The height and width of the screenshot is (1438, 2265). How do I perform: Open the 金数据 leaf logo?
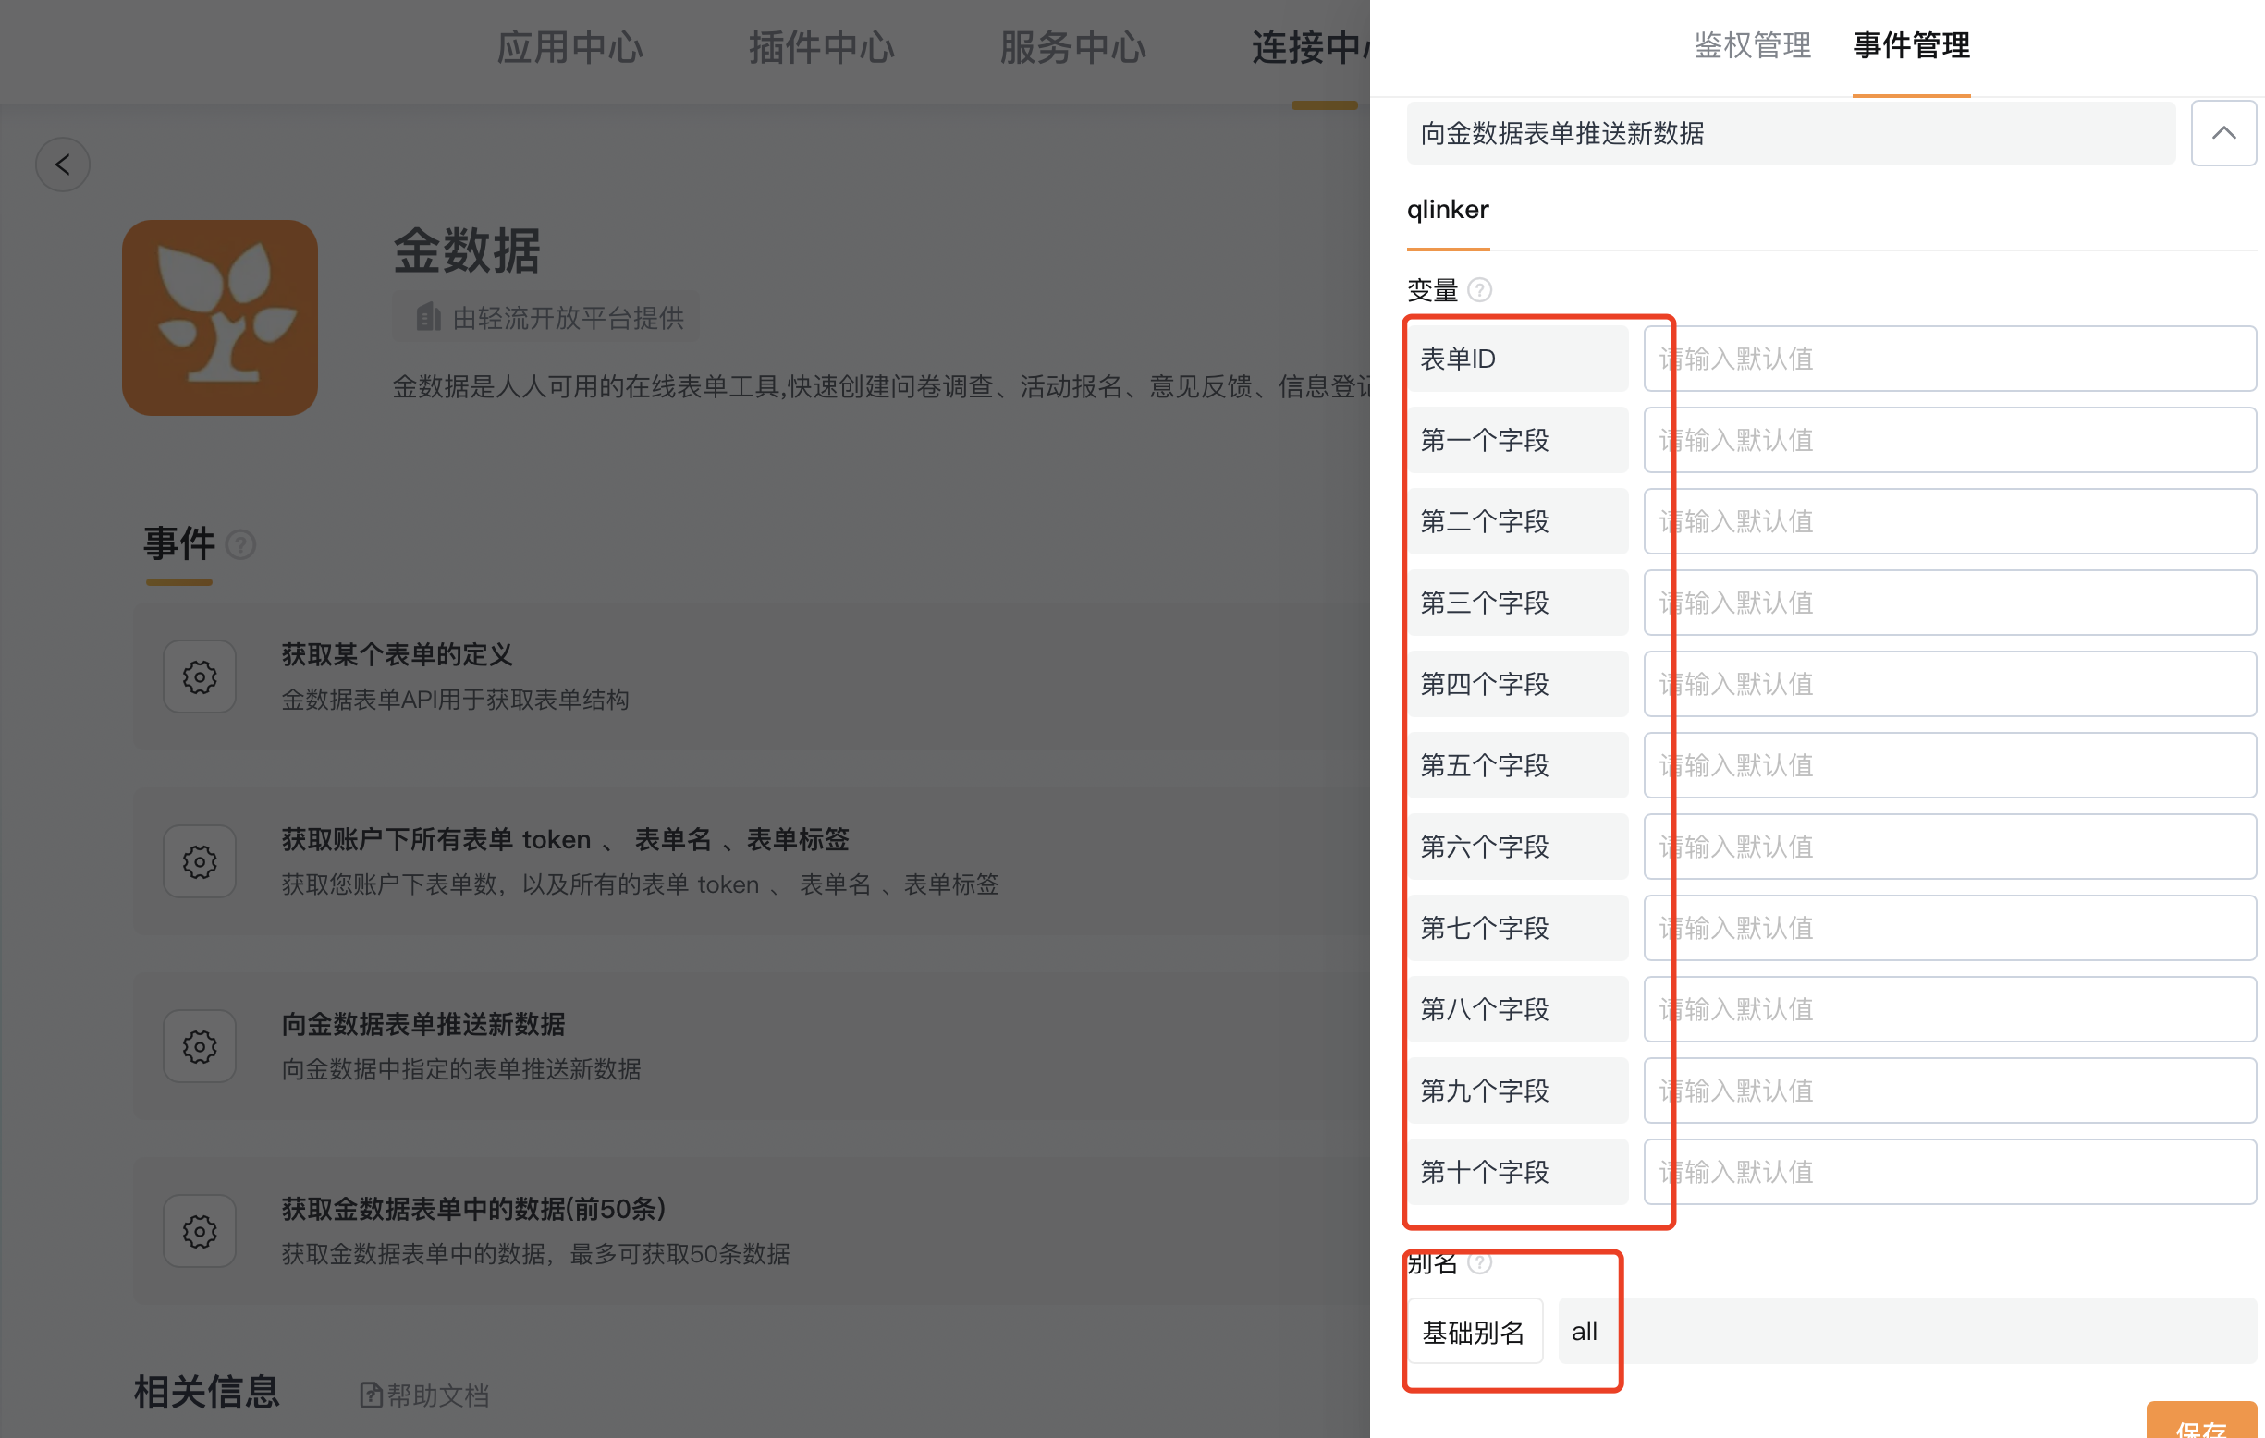[x=219, y=318]
